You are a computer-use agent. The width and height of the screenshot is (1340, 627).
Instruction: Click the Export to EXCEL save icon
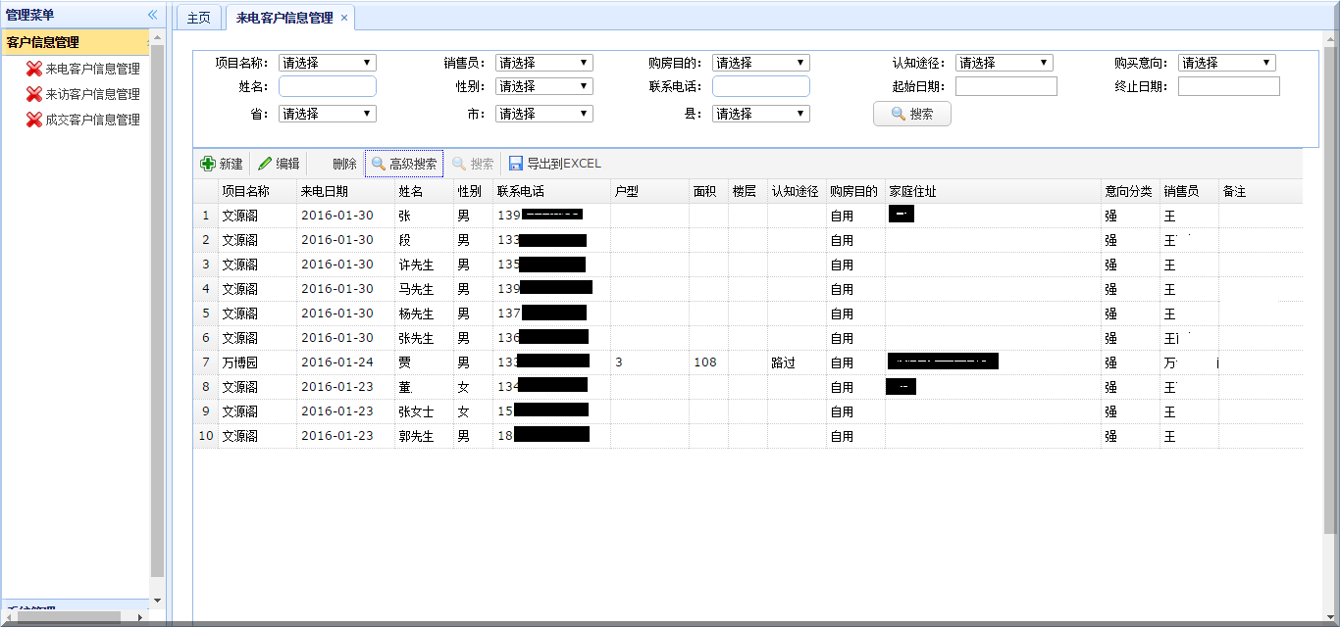pos(516,164)
